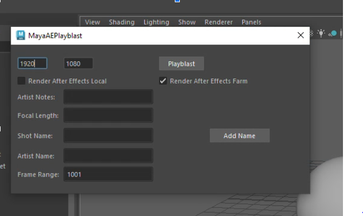Click the Add Name button
363x216 pixels.
(x=239, y=136)
